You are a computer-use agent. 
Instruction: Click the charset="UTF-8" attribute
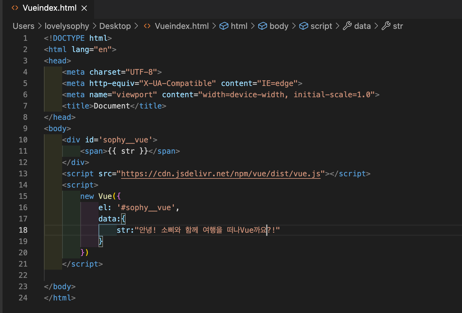(x=123, y=72)
